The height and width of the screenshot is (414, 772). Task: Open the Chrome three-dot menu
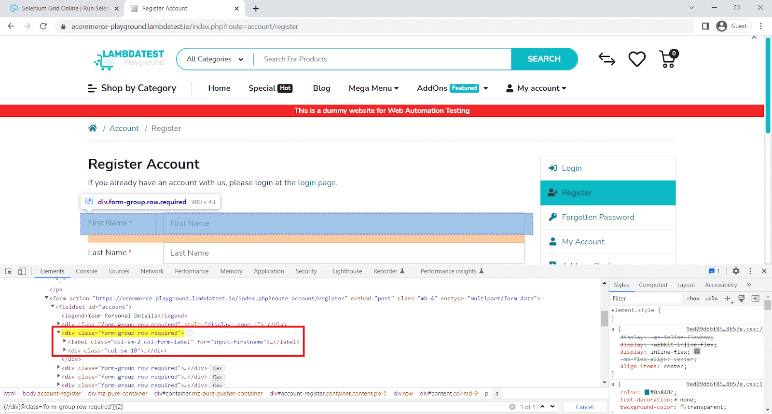[761, 26]
